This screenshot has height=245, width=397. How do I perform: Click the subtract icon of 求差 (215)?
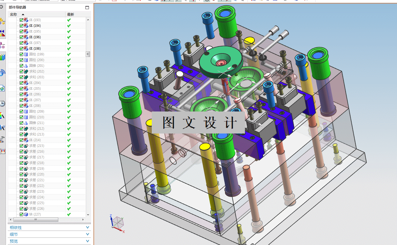pyautogui.click(x=26, y=146)
